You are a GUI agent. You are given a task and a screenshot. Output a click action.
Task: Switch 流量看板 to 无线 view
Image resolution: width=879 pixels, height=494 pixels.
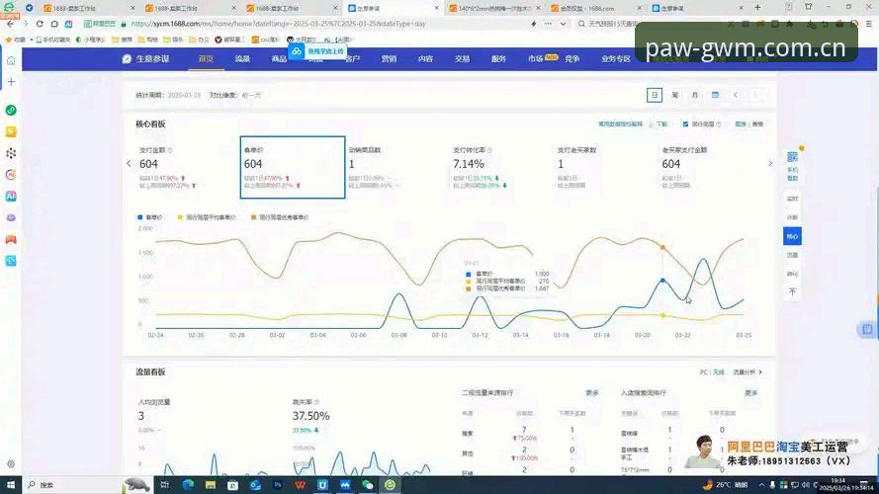point(719,371)
